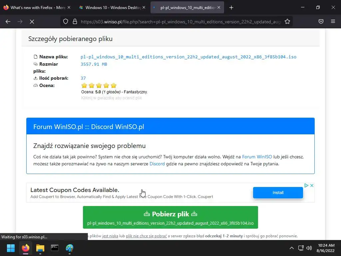Screen dimensions: 341x256
Task: Close the What's new with Firefox tab
Action: (x=69, y=7)
